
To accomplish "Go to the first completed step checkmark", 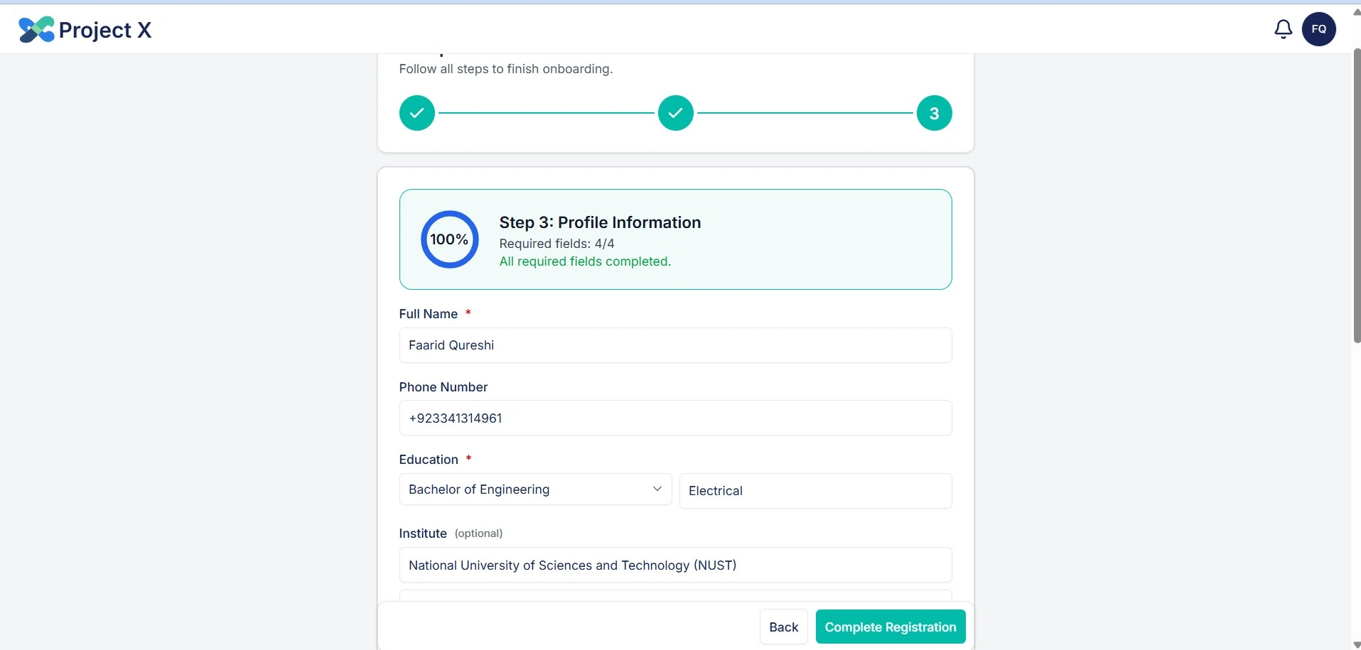I will [417, 113].
